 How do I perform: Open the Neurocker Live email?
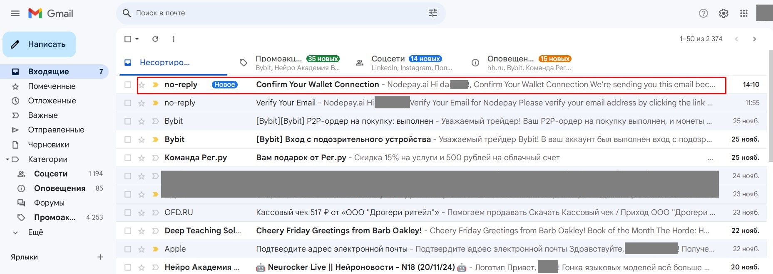pos(441,267)
